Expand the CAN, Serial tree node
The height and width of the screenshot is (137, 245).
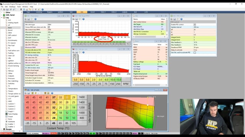2,15
